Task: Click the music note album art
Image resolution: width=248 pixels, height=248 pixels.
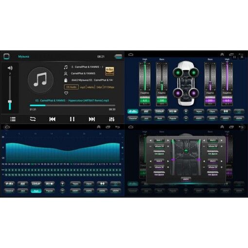Action: tap(40, 80)
